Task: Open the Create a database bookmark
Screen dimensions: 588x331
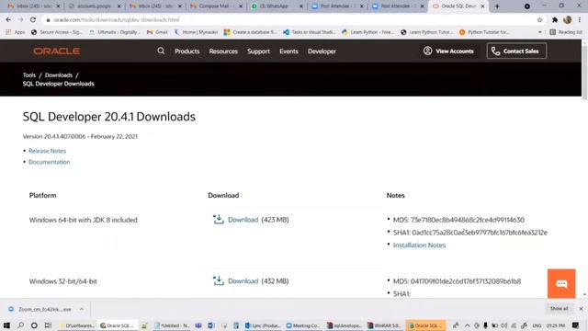Action: (x=250, y=32)
